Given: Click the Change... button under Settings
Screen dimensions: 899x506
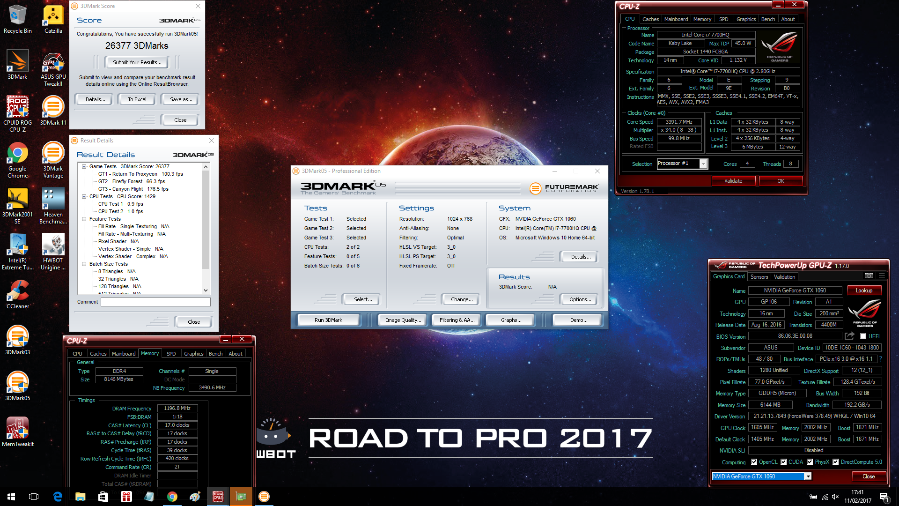Looking at the screenshot, I should (x=462, y=299).
